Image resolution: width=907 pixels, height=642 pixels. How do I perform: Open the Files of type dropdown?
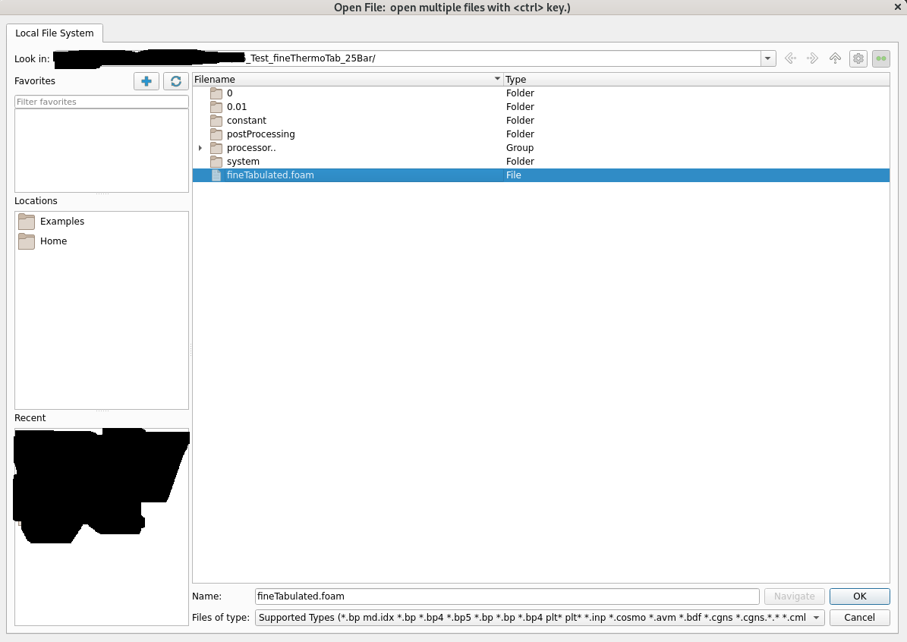click(x=817, y=618)
